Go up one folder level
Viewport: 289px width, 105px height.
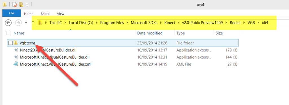[x=33, y=23]
